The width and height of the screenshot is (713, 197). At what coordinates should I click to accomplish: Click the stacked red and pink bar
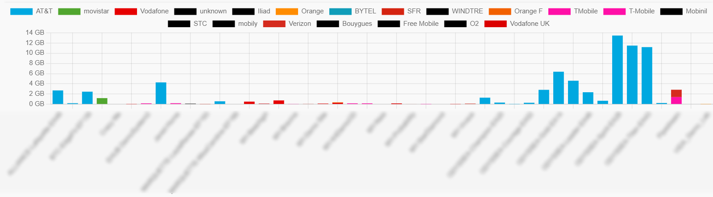click(x=676, y=97)
